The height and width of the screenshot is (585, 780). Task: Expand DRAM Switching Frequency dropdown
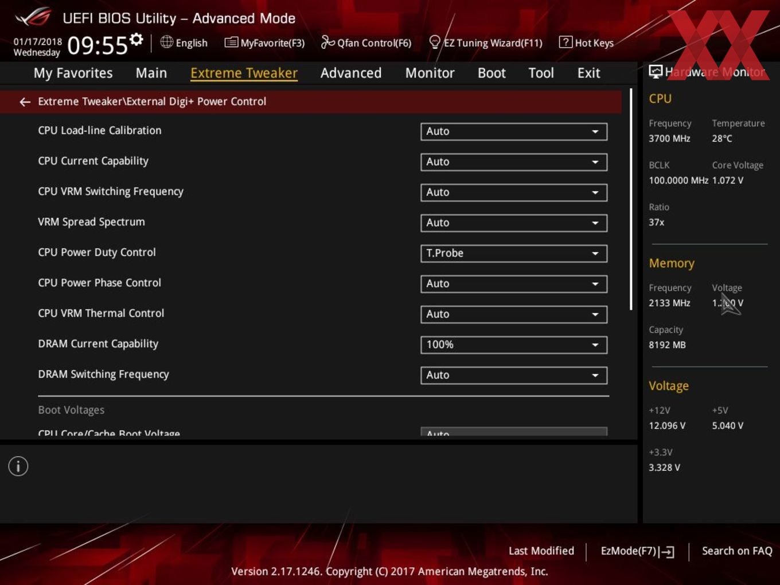(514, 375)
